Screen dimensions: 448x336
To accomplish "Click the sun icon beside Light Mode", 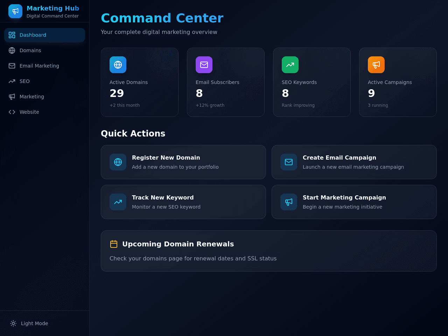I will pos(13,323).
